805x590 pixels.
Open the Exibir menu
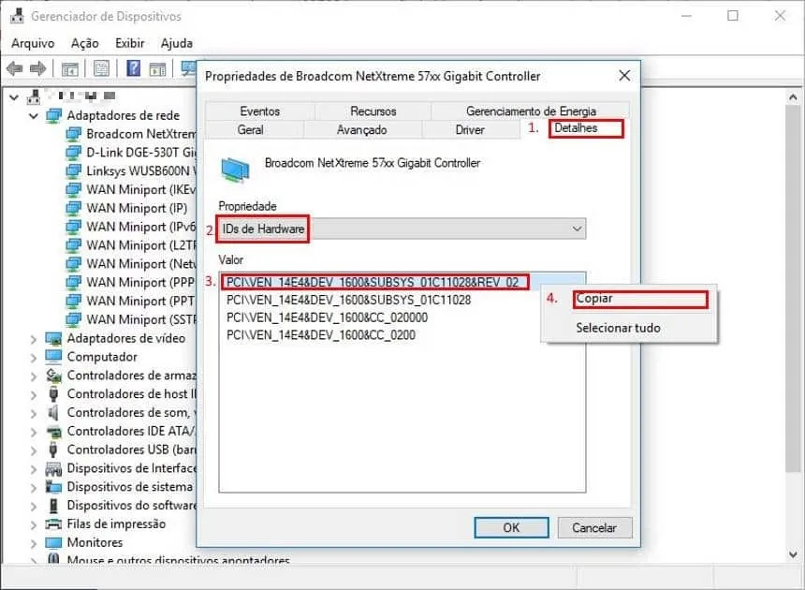pos(130,43)
